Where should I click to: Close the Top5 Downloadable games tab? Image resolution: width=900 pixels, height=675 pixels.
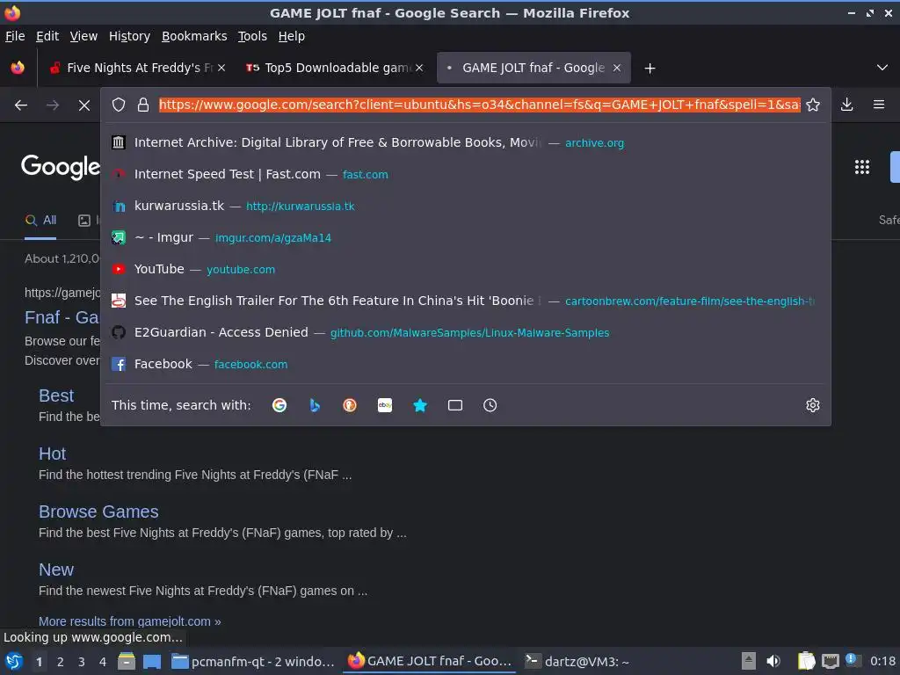pos(419,68)
